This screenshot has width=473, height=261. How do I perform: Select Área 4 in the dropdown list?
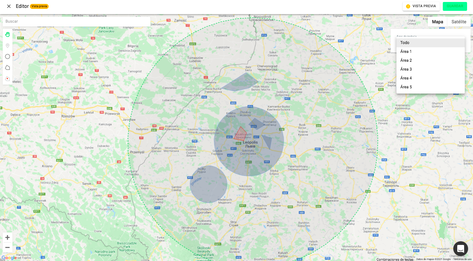tap(431, 78)
